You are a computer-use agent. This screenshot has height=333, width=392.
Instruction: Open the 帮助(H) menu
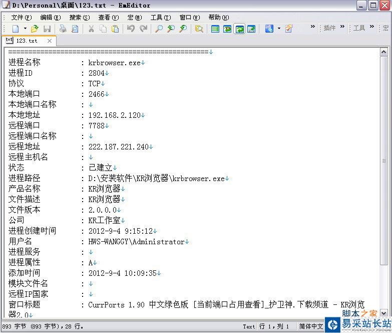tap(219, 18)
